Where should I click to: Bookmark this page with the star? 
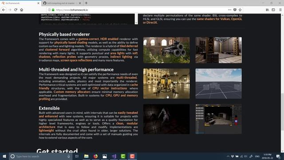(x=240, y=10)
